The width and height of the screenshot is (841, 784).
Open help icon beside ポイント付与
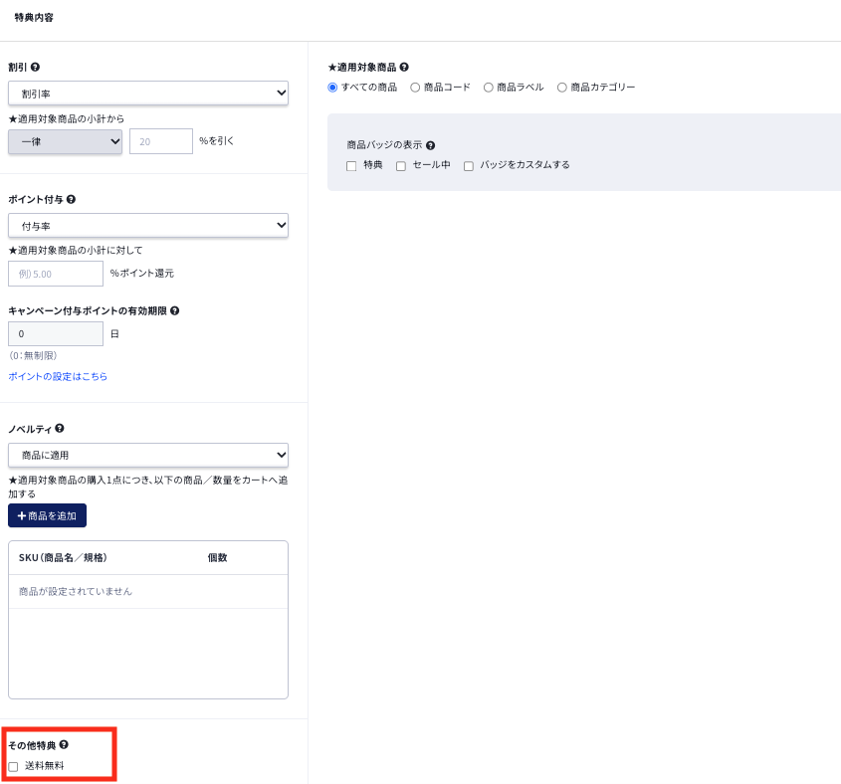[71, 199]
